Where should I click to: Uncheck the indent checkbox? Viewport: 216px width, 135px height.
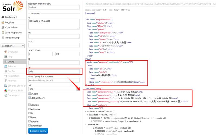click(30, 94)
